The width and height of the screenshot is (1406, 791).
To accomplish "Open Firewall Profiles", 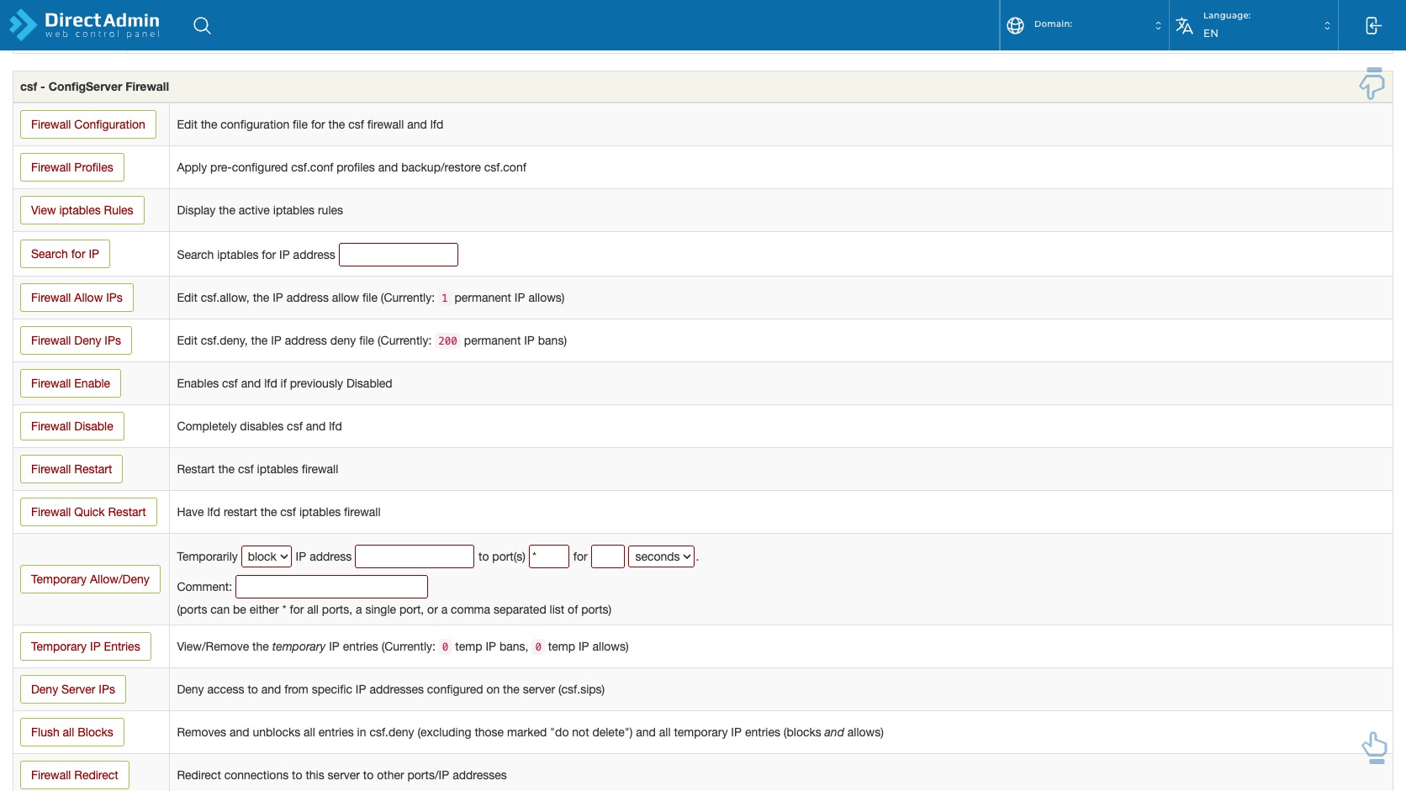I will [x=72, y=167].
